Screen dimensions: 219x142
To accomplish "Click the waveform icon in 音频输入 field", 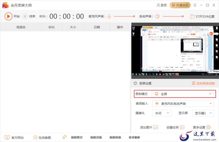I will pos(157,104).
